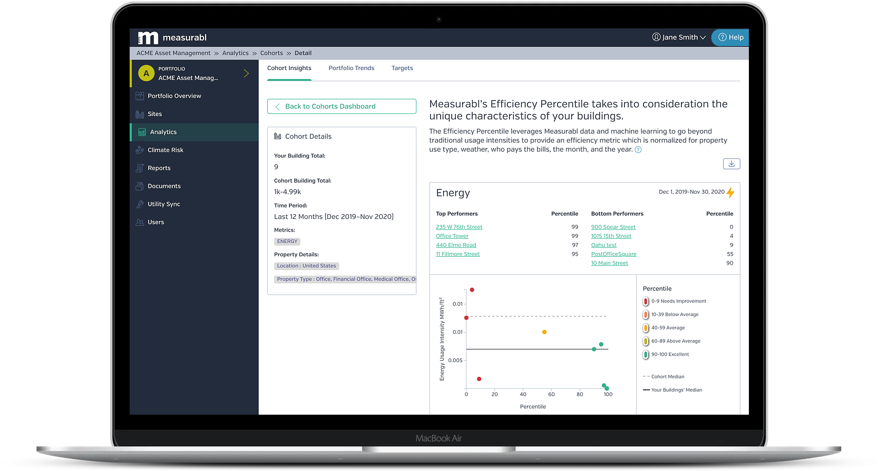
Task: Click the 90-100 Excellent legend swatch
Action: click(646, 355)
